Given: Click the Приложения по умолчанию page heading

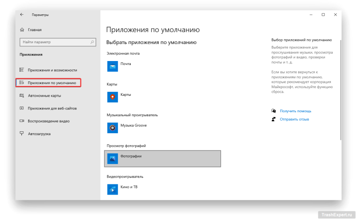Looking at the screenshot, I should click(153, 30).
